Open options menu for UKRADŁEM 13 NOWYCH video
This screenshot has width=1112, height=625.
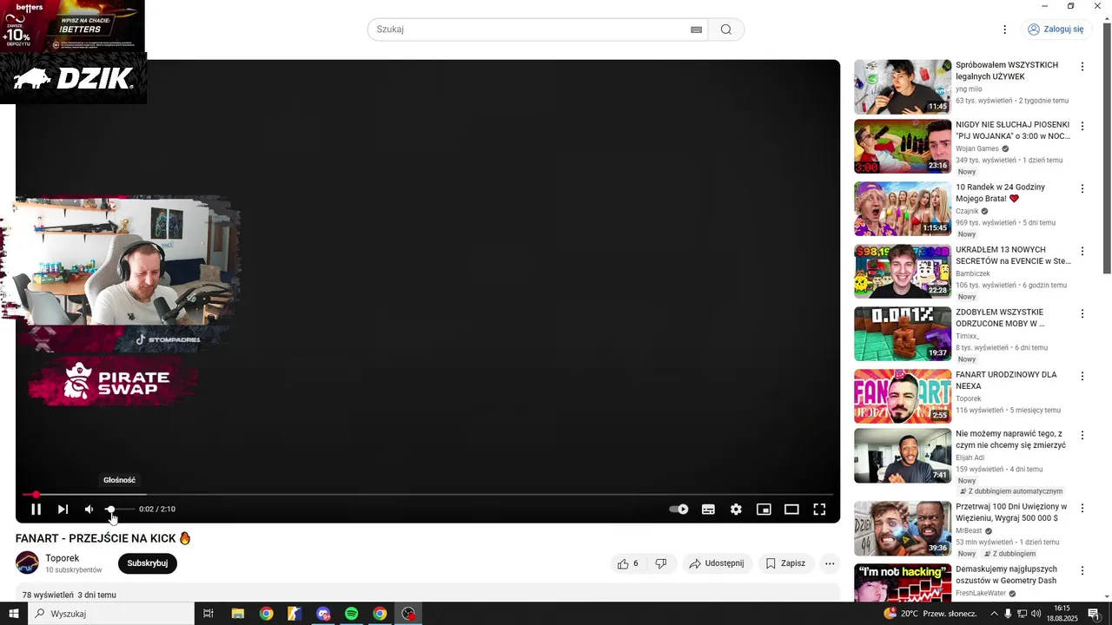(1082, 252)
